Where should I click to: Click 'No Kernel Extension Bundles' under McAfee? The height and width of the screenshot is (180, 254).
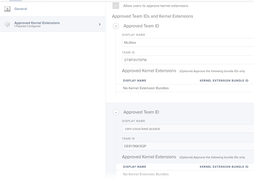tap(146, 88)
